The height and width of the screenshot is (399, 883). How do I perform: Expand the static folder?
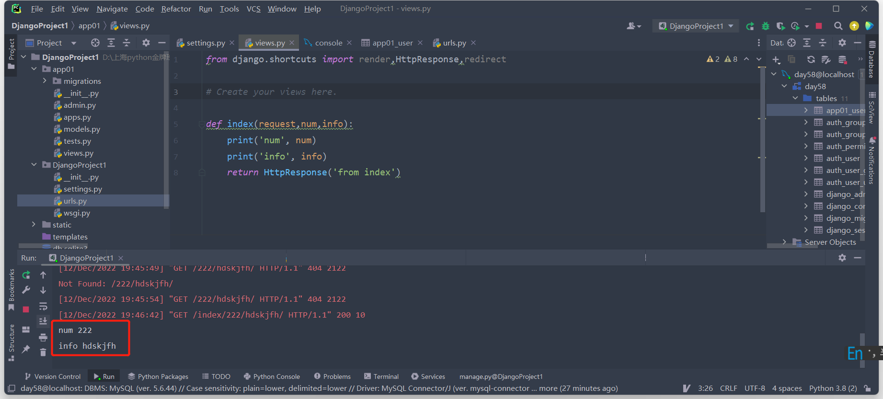(x=34, y=225)
